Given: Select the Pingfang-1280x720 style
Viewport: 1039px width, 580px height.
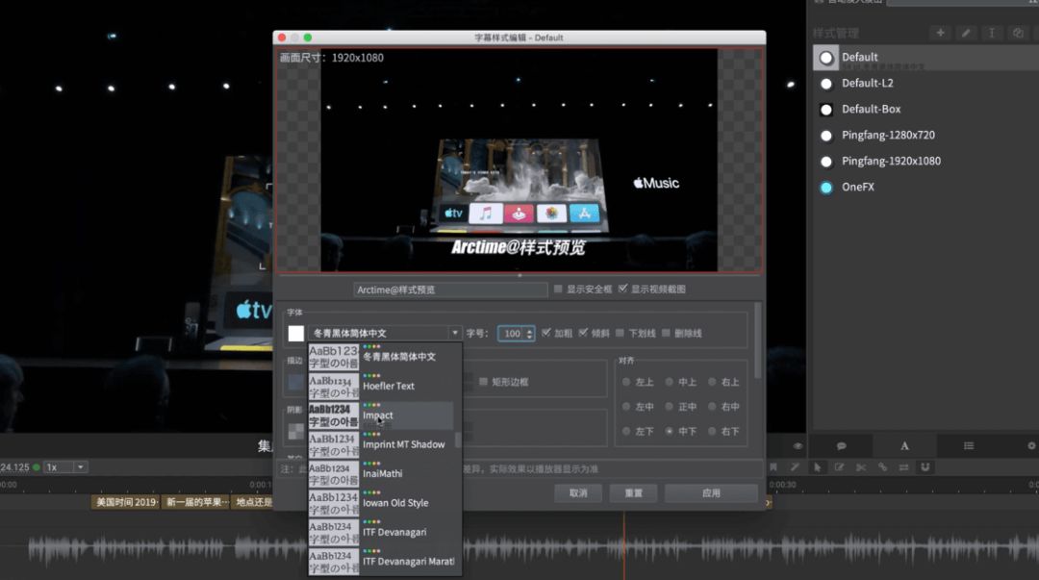Looking at the screenshot, I should pyautogui.click(x=925, y=136).
